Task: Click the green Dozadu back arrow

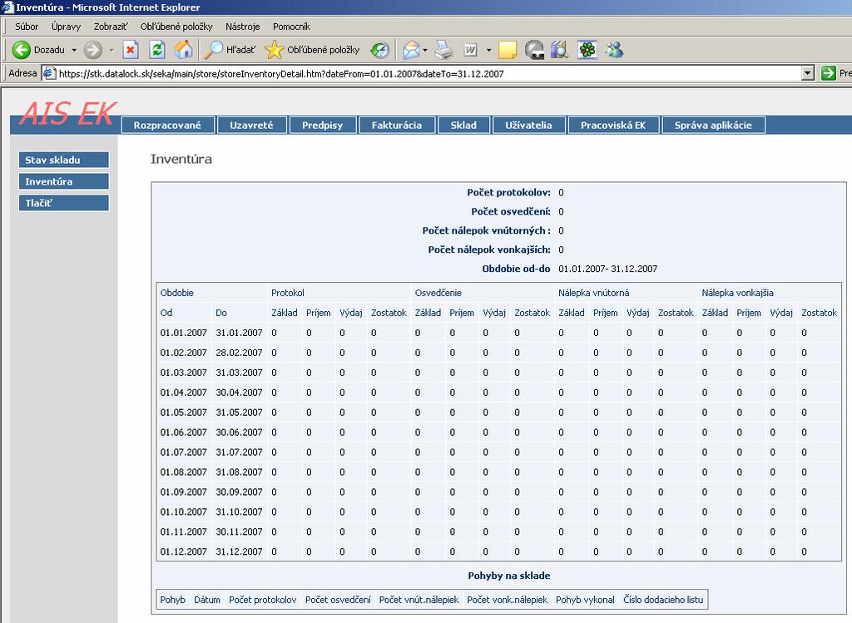Action: tap(21, 50)
